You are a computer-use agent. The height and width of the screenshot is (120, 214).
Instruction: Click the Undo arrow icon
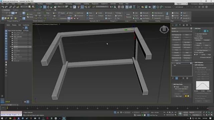point(3,7)
